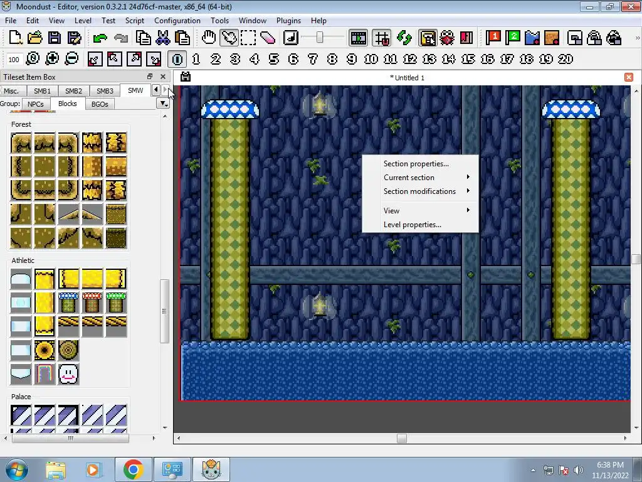642x482 pixels.
Task: Place player 1 start with red flag
Action: (x=493, y=38)
